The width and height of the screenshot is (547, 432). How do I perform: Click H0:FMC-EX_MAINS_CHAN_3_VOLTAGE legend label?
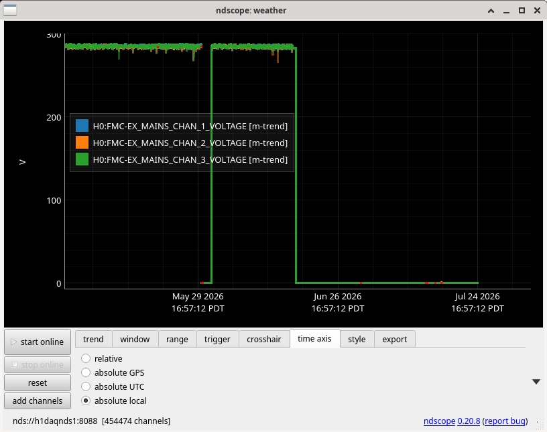point(190,159)
